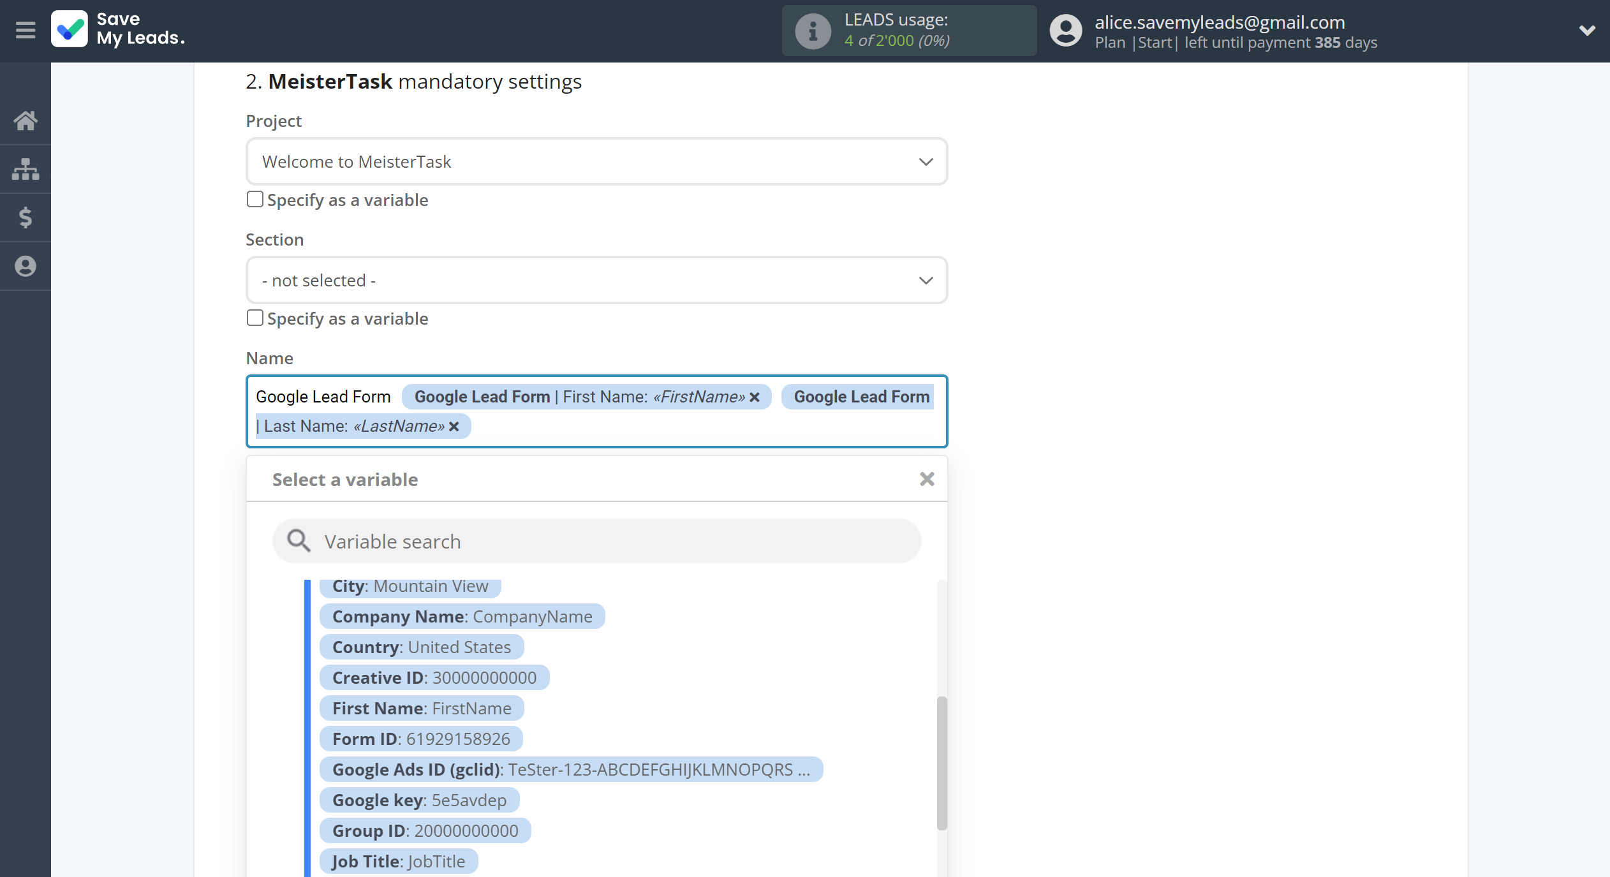This screenshot has height=877, width=1610.
Task: Select the Country: United States variable
Action: [422, 647]
